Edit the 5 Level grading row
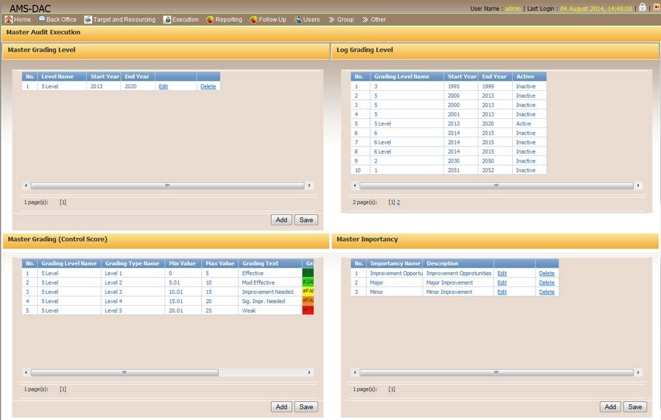Image resolution: width=661 pixels, height=420 pixels. click(x=163, y=86)
